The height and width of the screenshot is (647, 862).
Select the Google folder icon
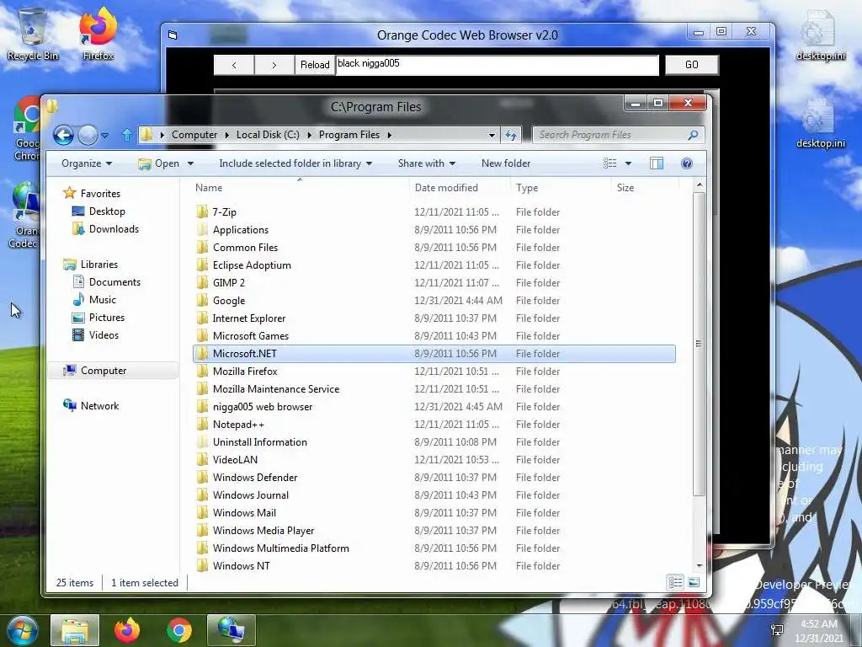click(x=202, y=301)
